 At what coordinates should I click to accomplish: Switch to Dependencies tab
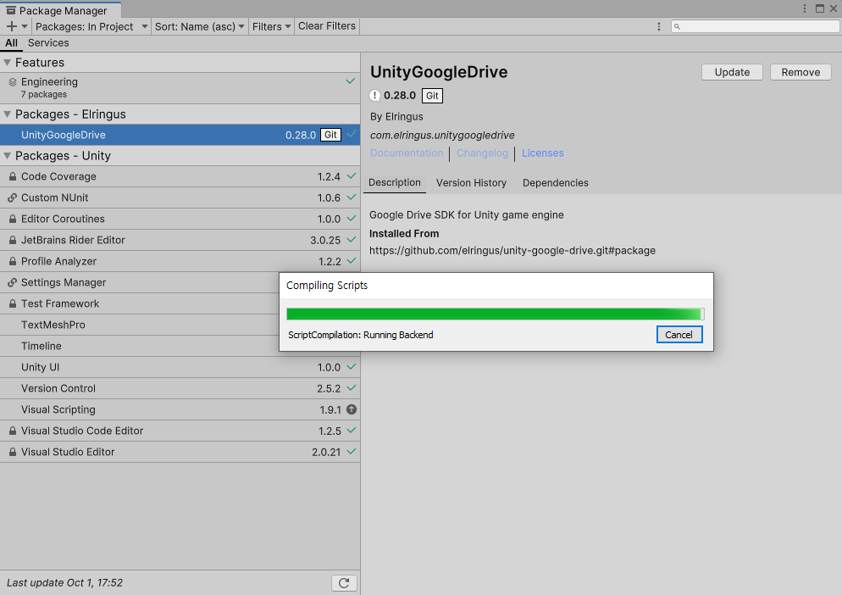tap(555, 183)
